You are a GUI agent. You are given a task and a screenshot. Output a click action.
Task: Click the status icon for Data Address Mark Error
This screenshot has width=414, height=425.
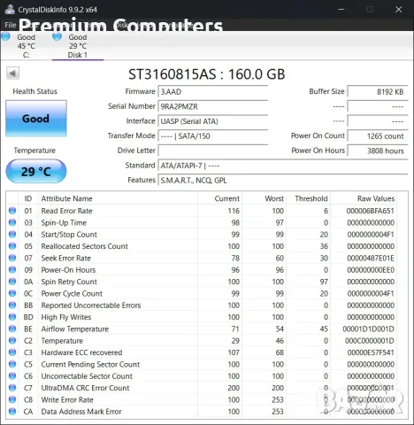point(12,411)
